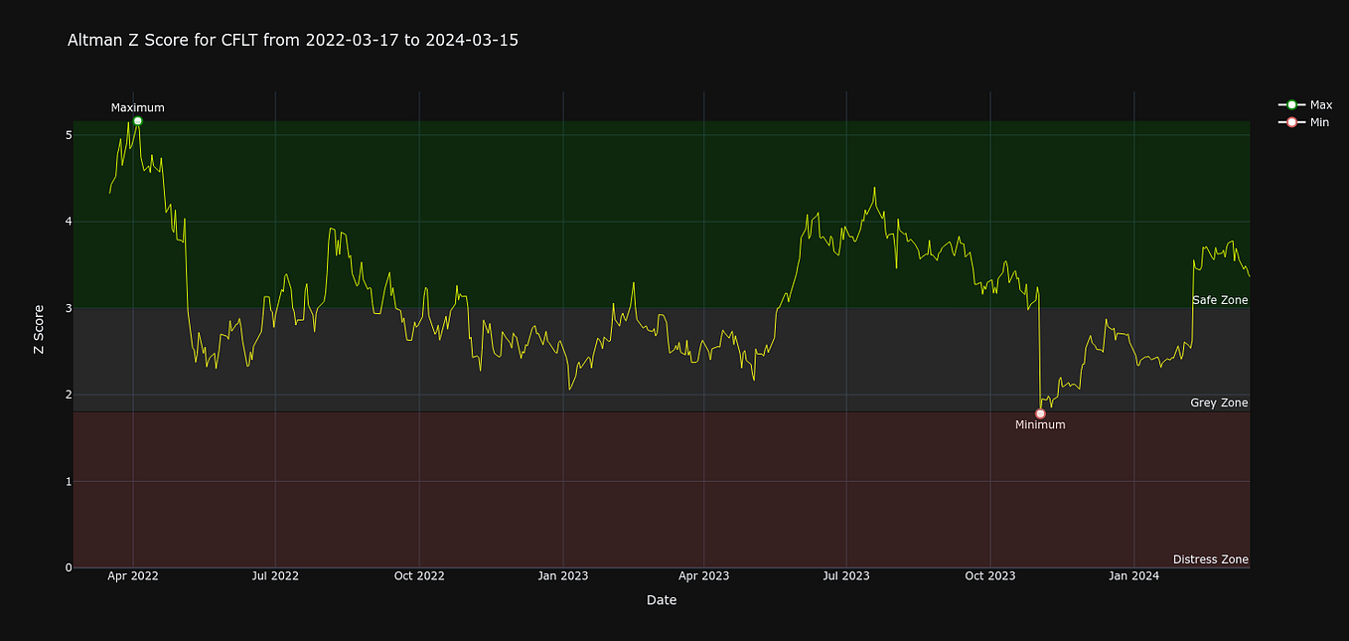The image size is (1349, 641).
Task: Click the red Min legend symbol
Action: [x=1290, y=121]
